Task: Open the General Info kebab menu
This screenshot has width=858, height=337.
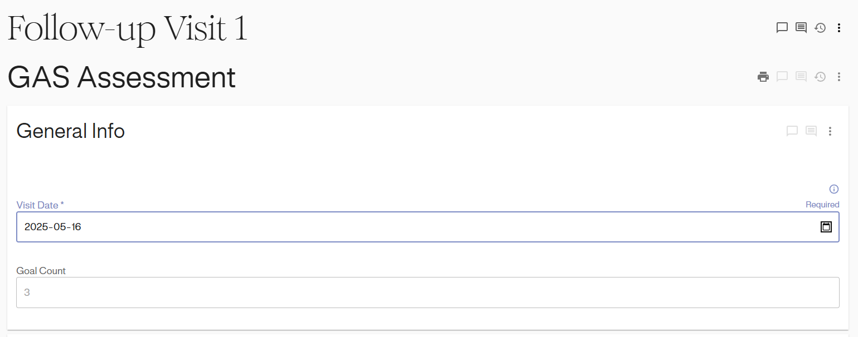Action: [830, 131]
